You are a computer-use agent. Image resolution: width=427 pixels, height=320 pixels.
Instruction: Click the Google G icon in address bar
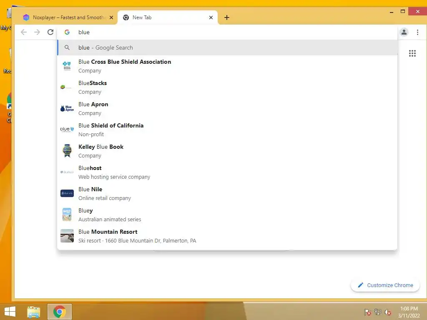(67, 32)
